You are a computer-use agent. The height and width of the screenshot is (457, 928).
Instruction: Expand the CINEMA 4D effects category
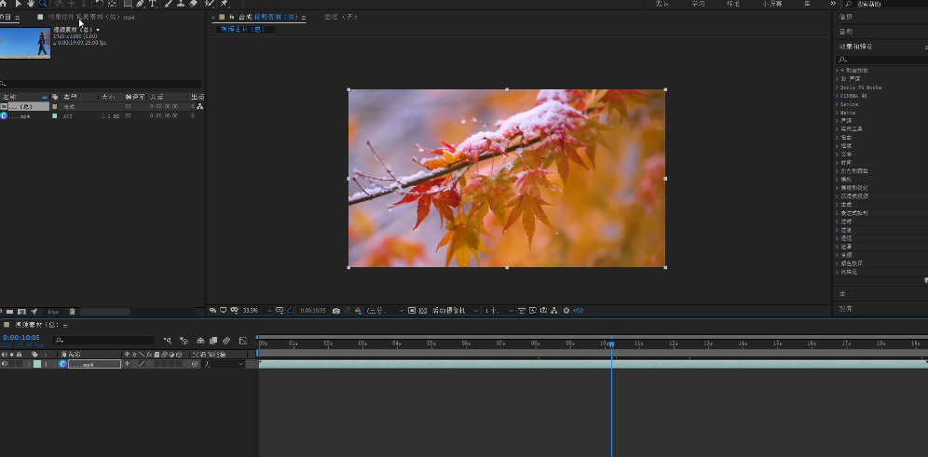tap(837, 95)
